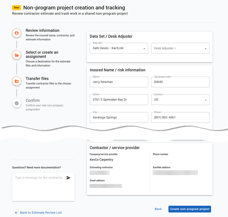Click Create non-program project button
Viewport: 228px width, 217px height.
click(x=190, y=209)
